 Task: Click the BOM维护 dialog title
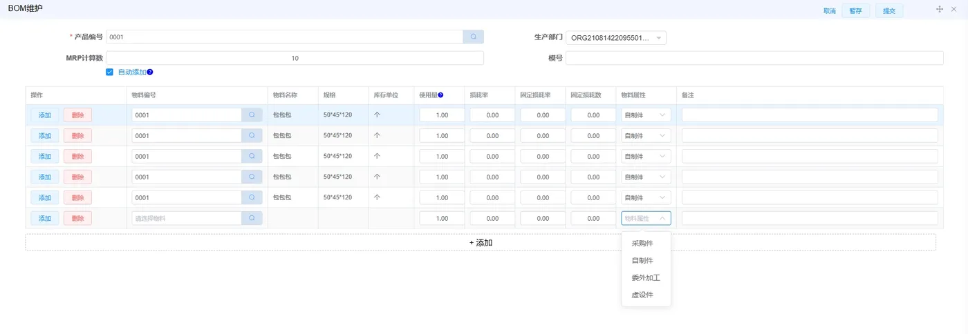click(x=25, y=8)
